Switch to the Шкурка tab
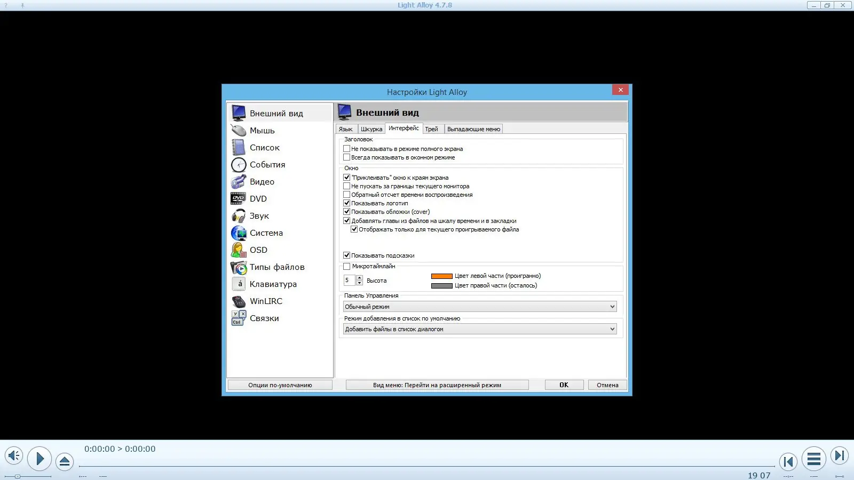 click(x=371, y=129)
